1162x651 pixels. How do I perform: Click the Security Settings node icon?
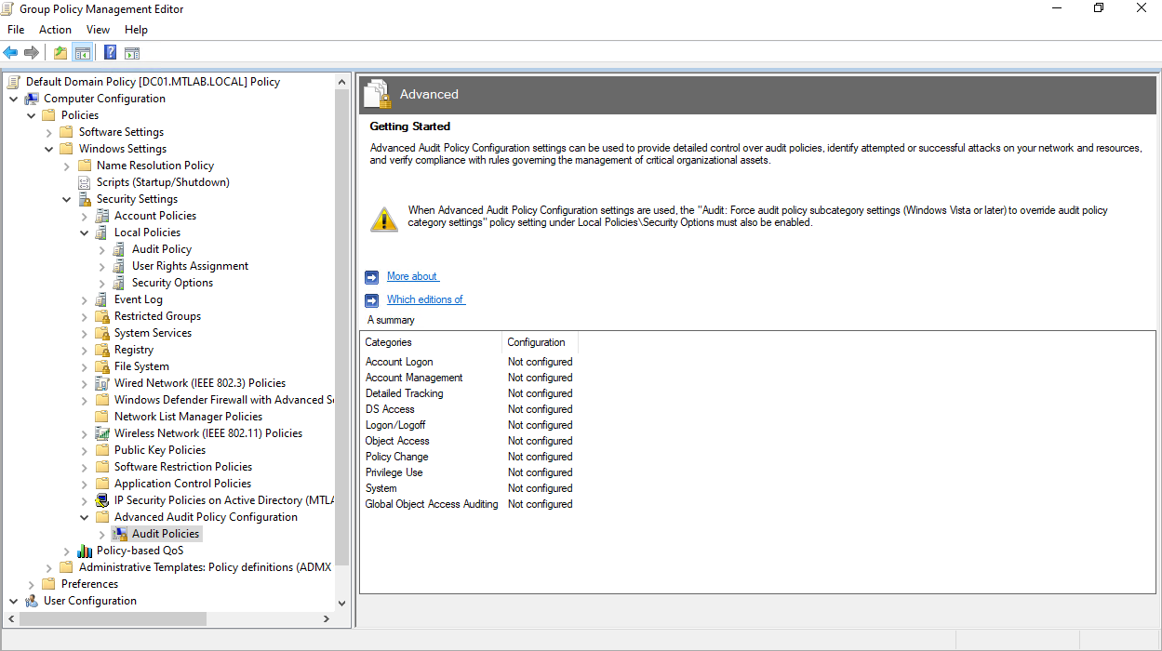click(x=85, y=199)
